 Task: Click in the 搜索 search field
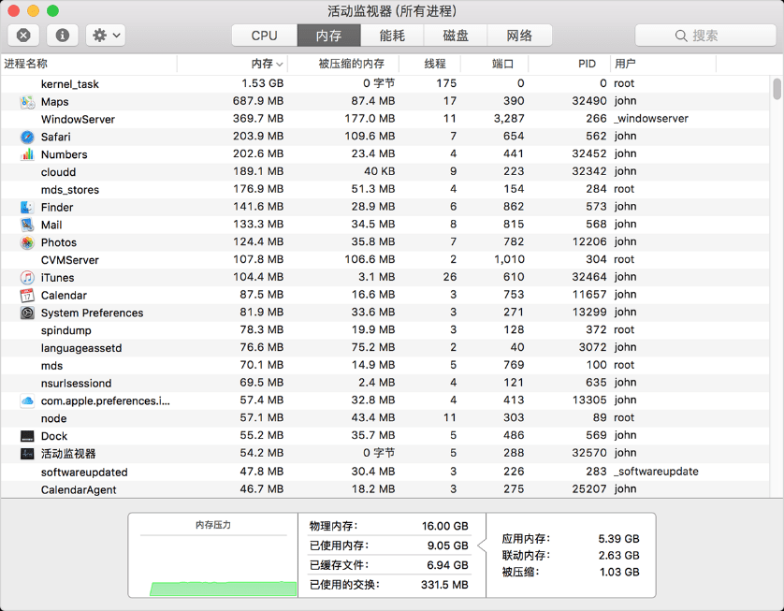(x=705, y=36)
